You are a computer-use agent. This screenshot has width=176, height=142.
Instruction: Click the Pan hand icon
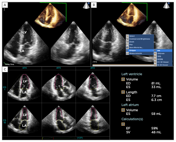coord(127,45)
